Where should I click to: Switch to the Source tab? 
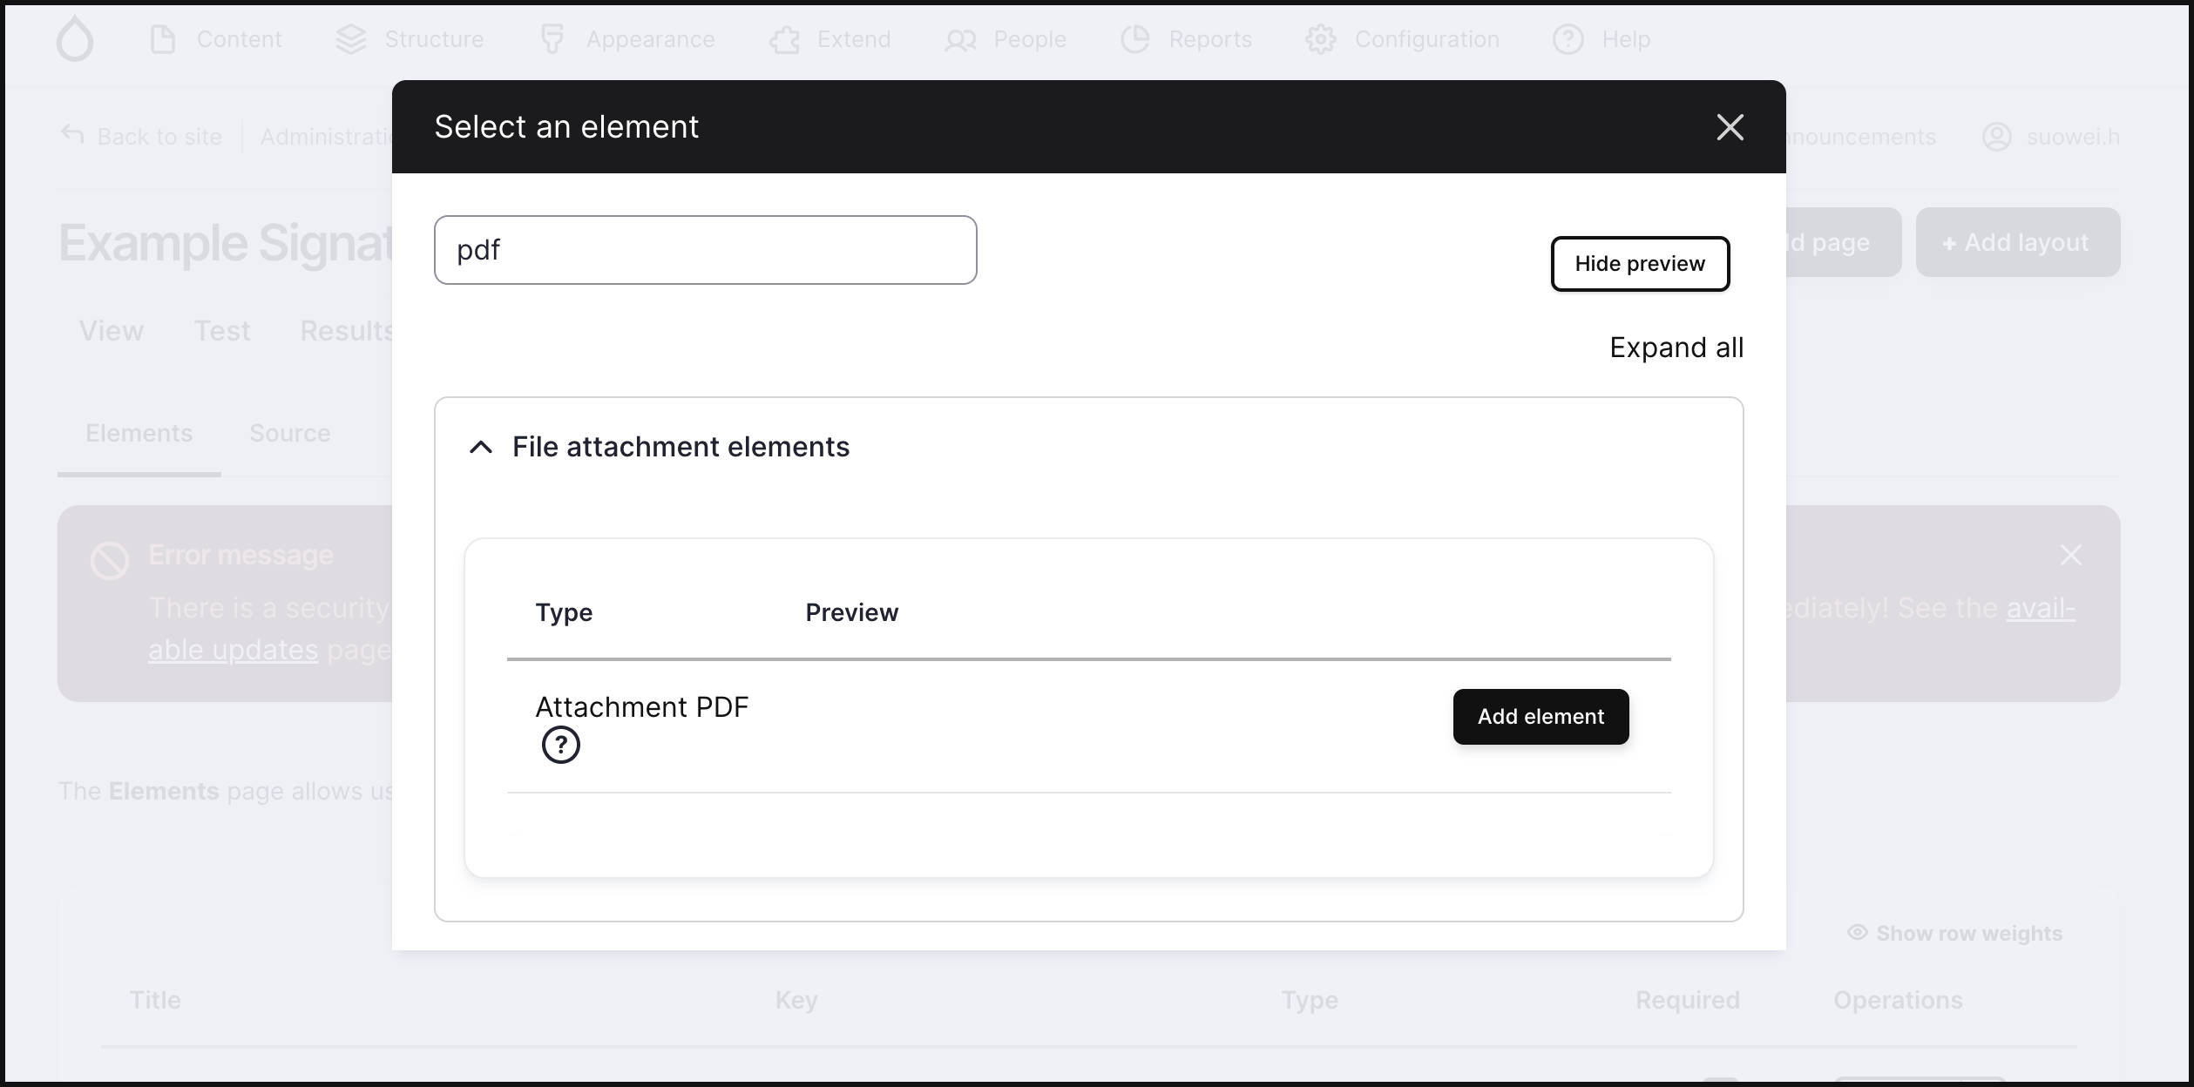pos(289,433)
